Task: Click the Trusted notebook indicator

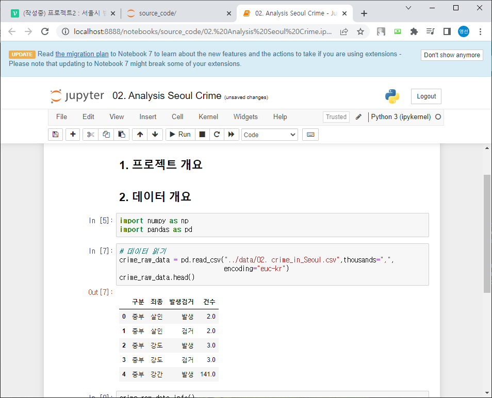Action: (x=336, y=117)
